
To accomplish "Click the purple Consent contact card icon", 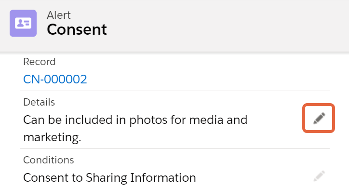I will pos(23,23).
